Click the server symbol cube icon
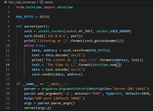This screenshot has width=153, height=111. pos(42,2)
